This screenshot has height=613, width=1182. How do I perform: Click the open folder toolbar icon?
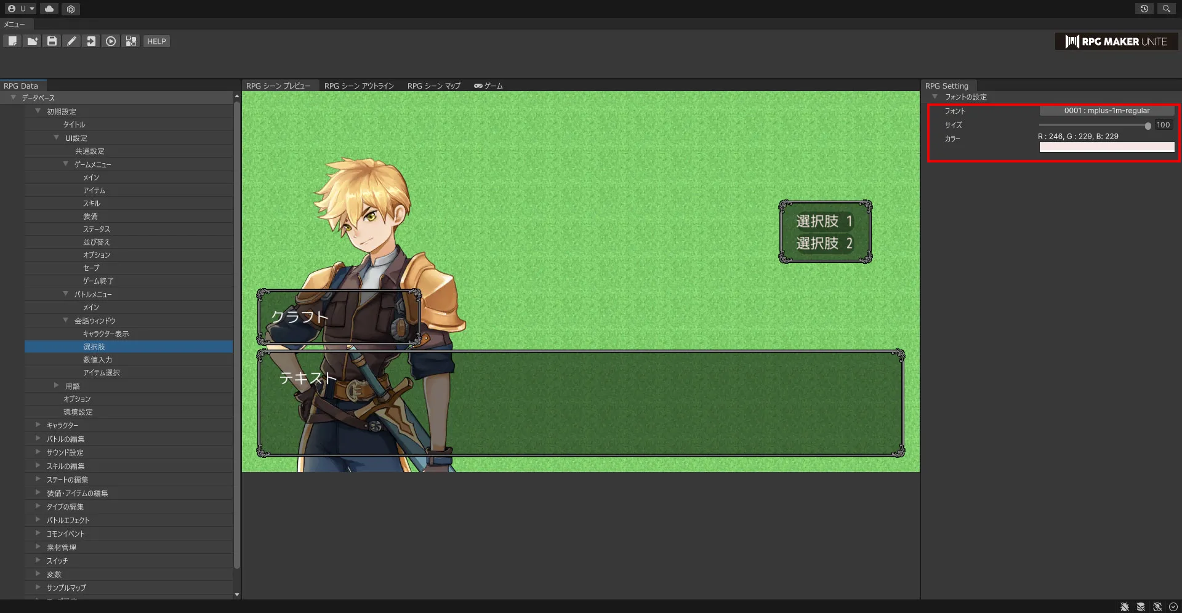tap(32, 41)
